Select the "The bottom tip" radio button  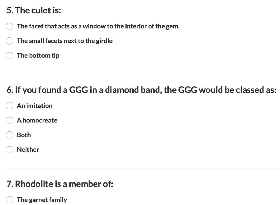click(10, 55)
